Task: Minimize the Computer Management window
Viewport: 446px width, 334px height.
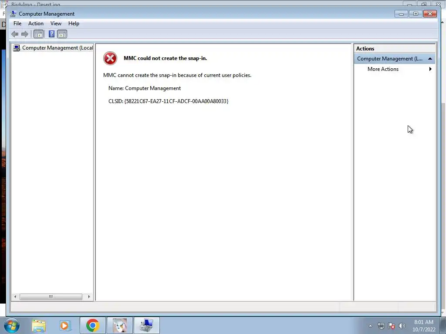Action: tap(401, 13)
